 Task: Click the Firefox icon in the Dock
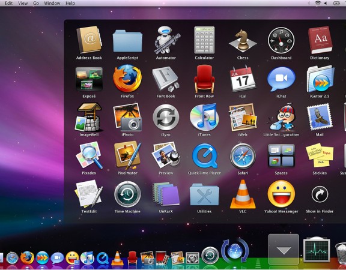[x=27, y=258]
